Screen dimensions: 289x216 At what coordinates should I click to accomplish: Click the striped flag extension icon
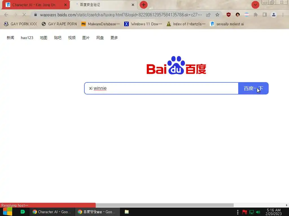click(247, 15)
